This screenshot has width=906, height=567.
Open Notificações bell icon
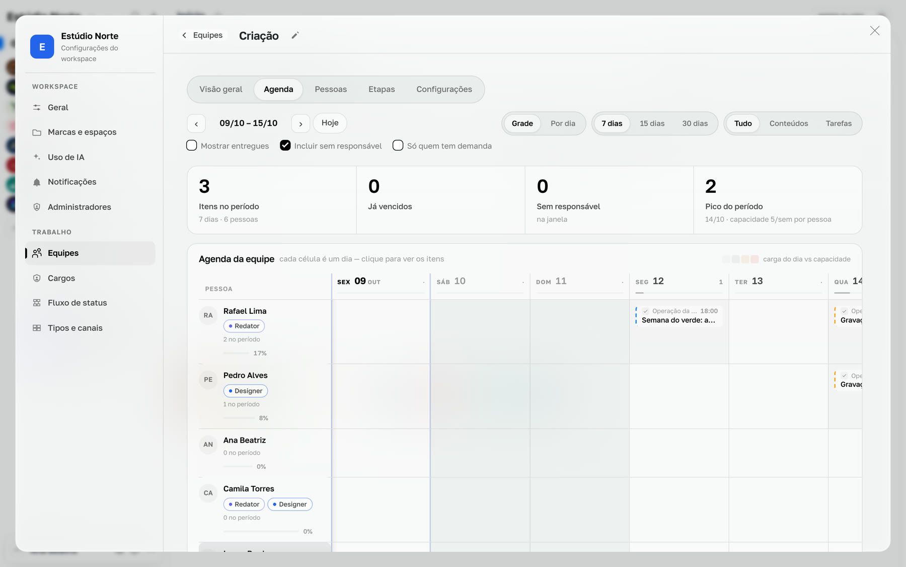pyautogui.click(x=37, y=182)
